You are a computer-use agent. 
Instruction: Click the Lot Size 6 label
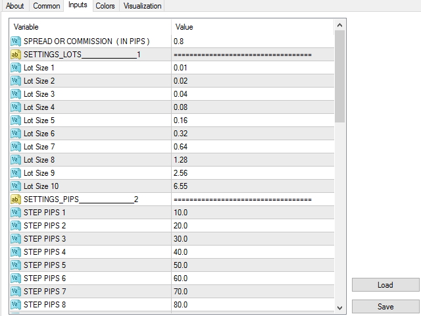click(39, 134)
